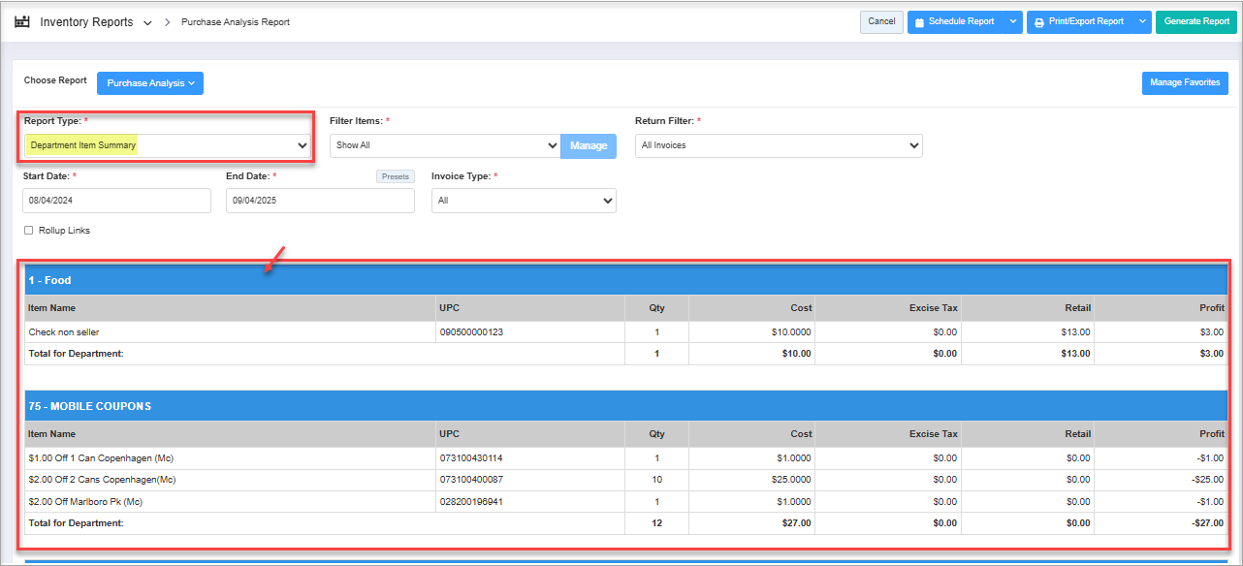Open the Return Filter dropdown

[778, 145]
